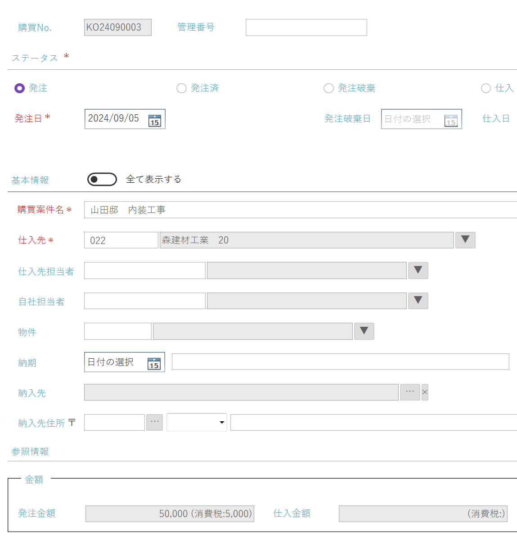Click the 購買案件名 label
517x550 pixels.
tap(41, 209)
